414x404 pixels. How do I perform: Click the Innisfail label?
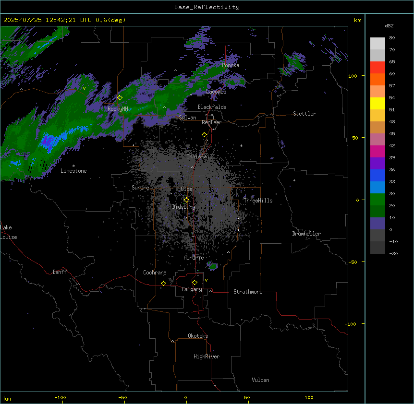click(200, 156)
